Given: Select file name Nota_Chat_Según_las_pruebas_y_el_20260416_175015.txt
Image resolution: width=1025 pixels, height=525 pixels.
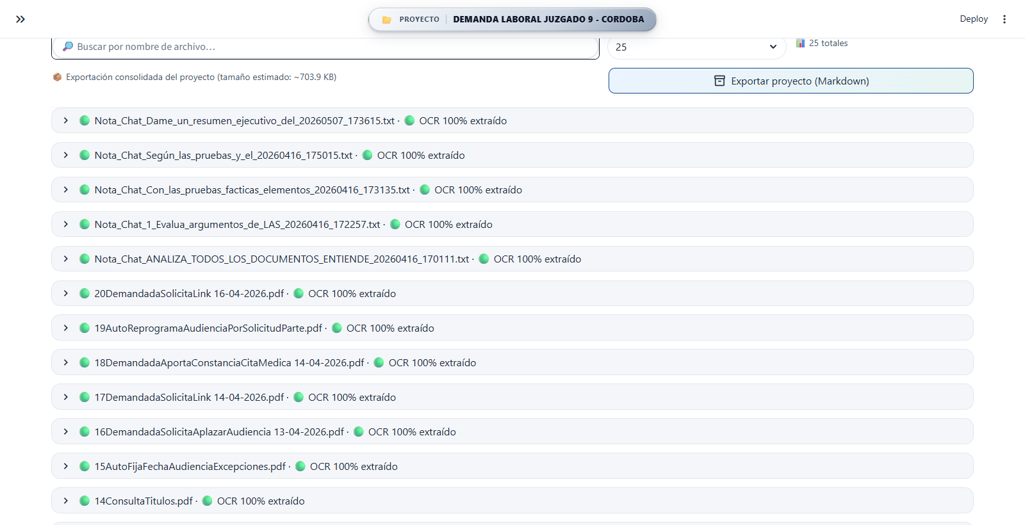Looking at the screenshot, I should click(224, 155).
